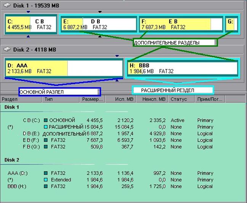Click the type square in F B (G:) row
The image size is (247, 203).
click(x=46, y=147)
